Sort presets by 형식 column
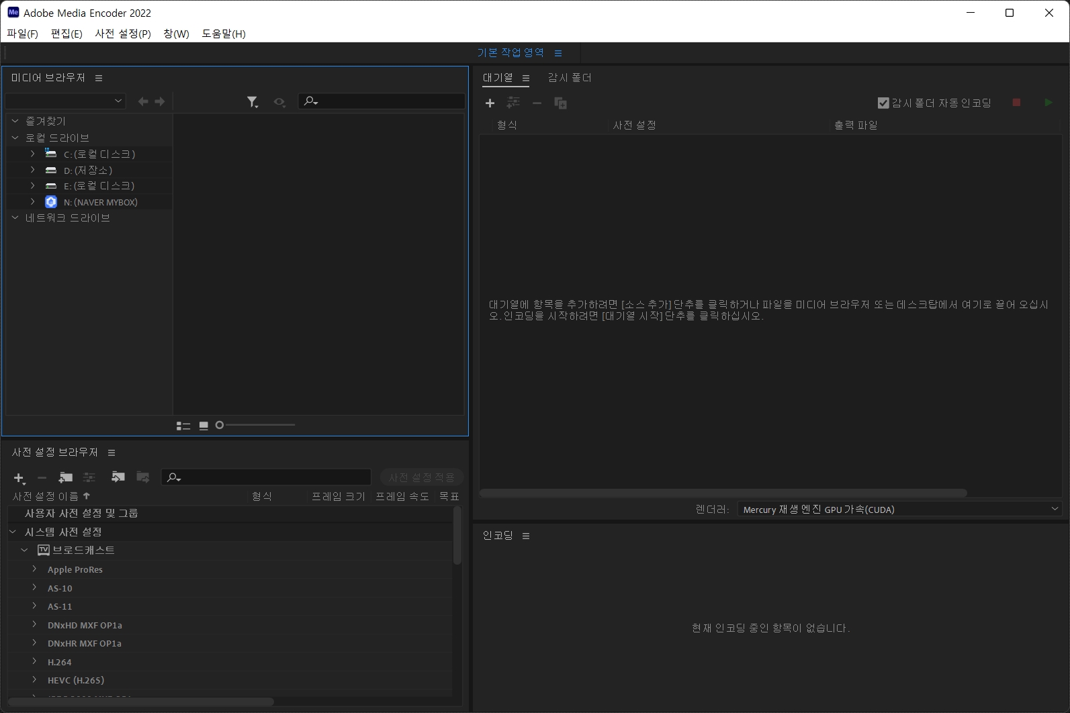The height and width of the screenshot is (713, 1070). click(x=262, y=496)
